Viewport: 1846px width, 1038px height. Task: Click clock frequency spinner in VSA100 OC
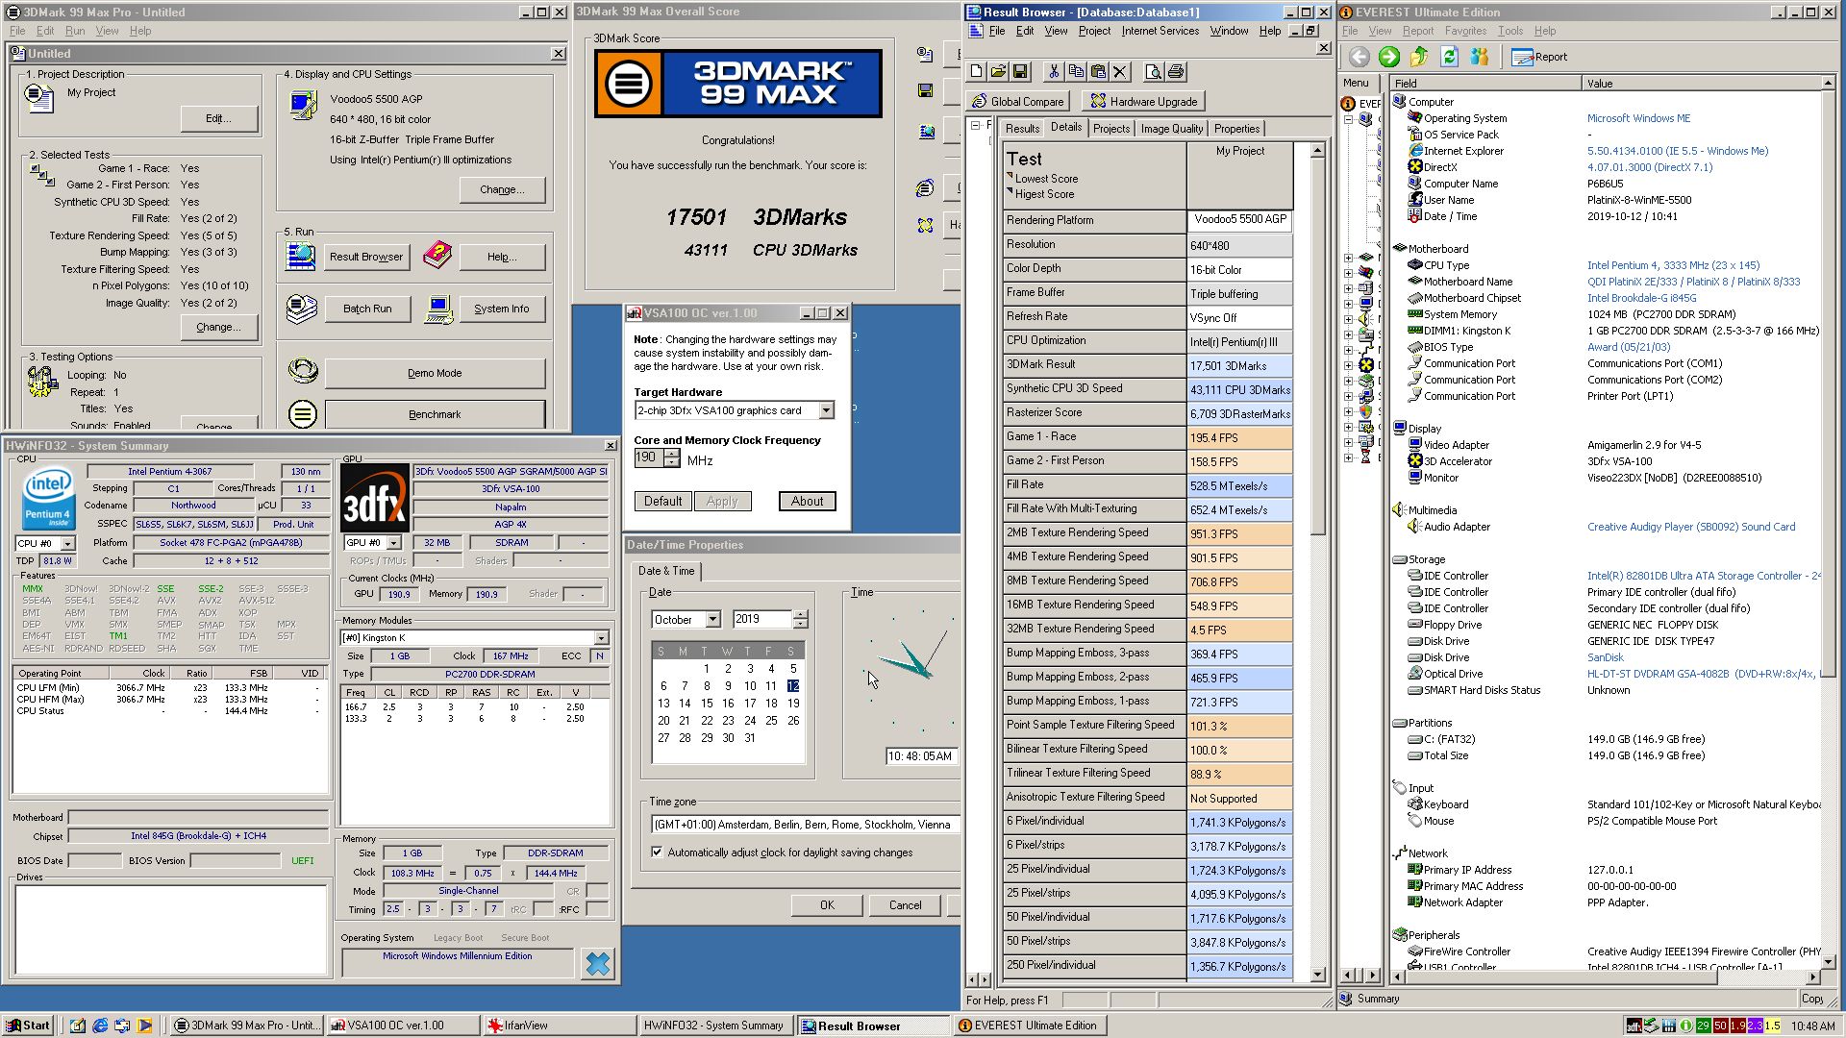pos(671,457)
